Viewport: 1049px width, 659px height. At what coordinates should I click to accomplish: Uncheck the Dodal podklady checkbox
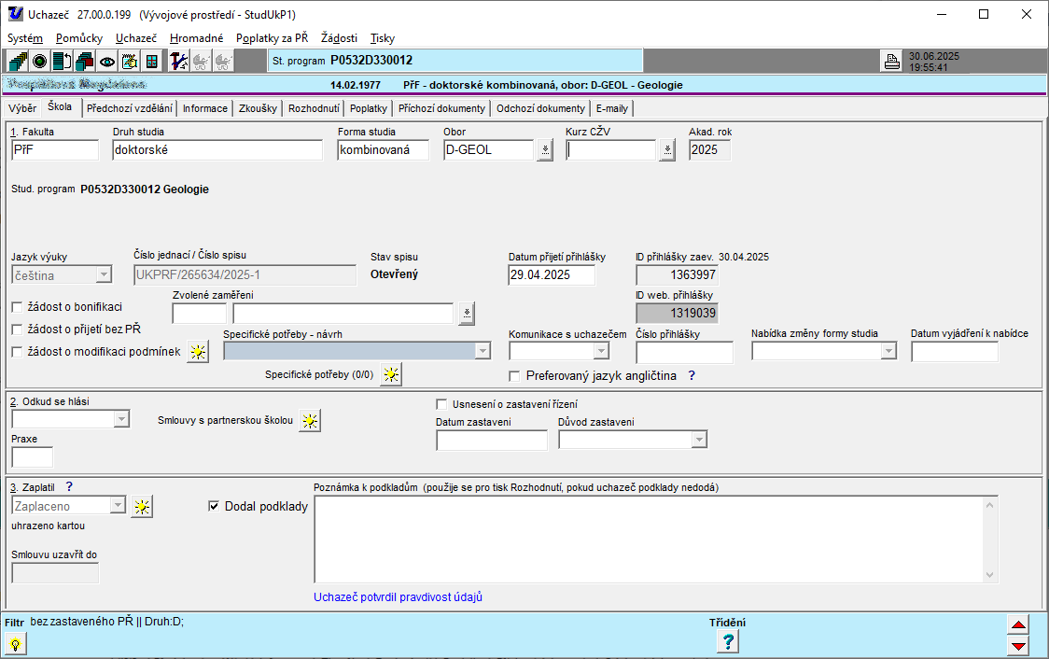click(x=214, y=507)
